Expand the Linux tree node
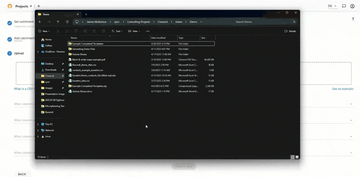Image resolution: width=360 pixels, height=177 pixels. (38, 136)
